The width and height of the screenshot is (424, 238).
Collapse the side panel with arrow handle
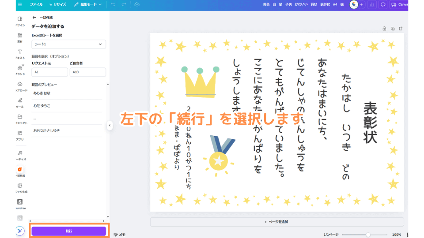pos(110,126)
